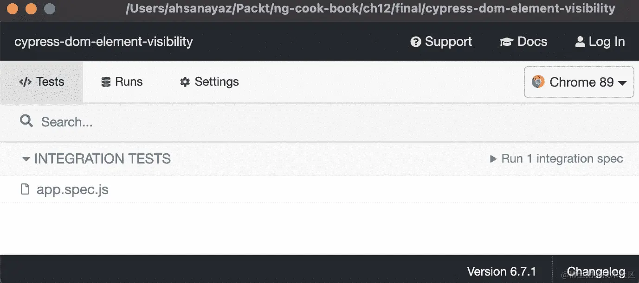Open the Changelog

click(597, 271)
